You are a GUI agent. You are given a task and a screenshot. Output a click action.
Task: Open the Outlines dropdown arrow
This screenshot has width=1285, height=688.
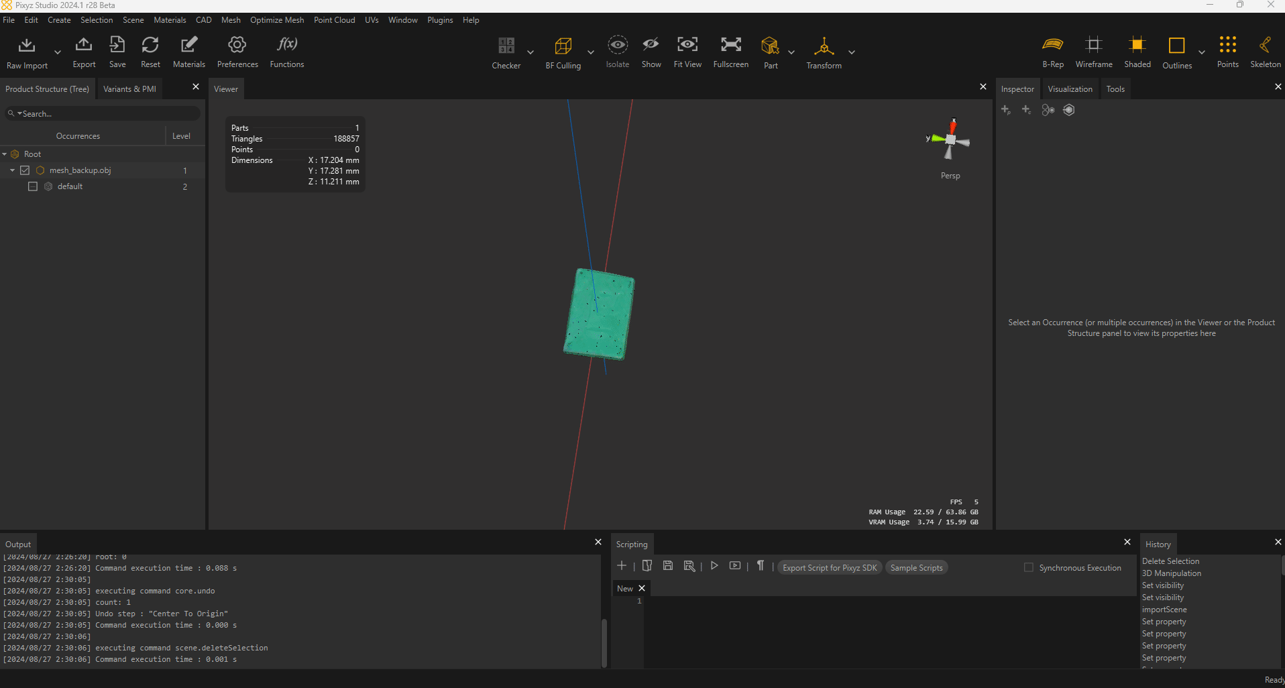click(1202, 52)
